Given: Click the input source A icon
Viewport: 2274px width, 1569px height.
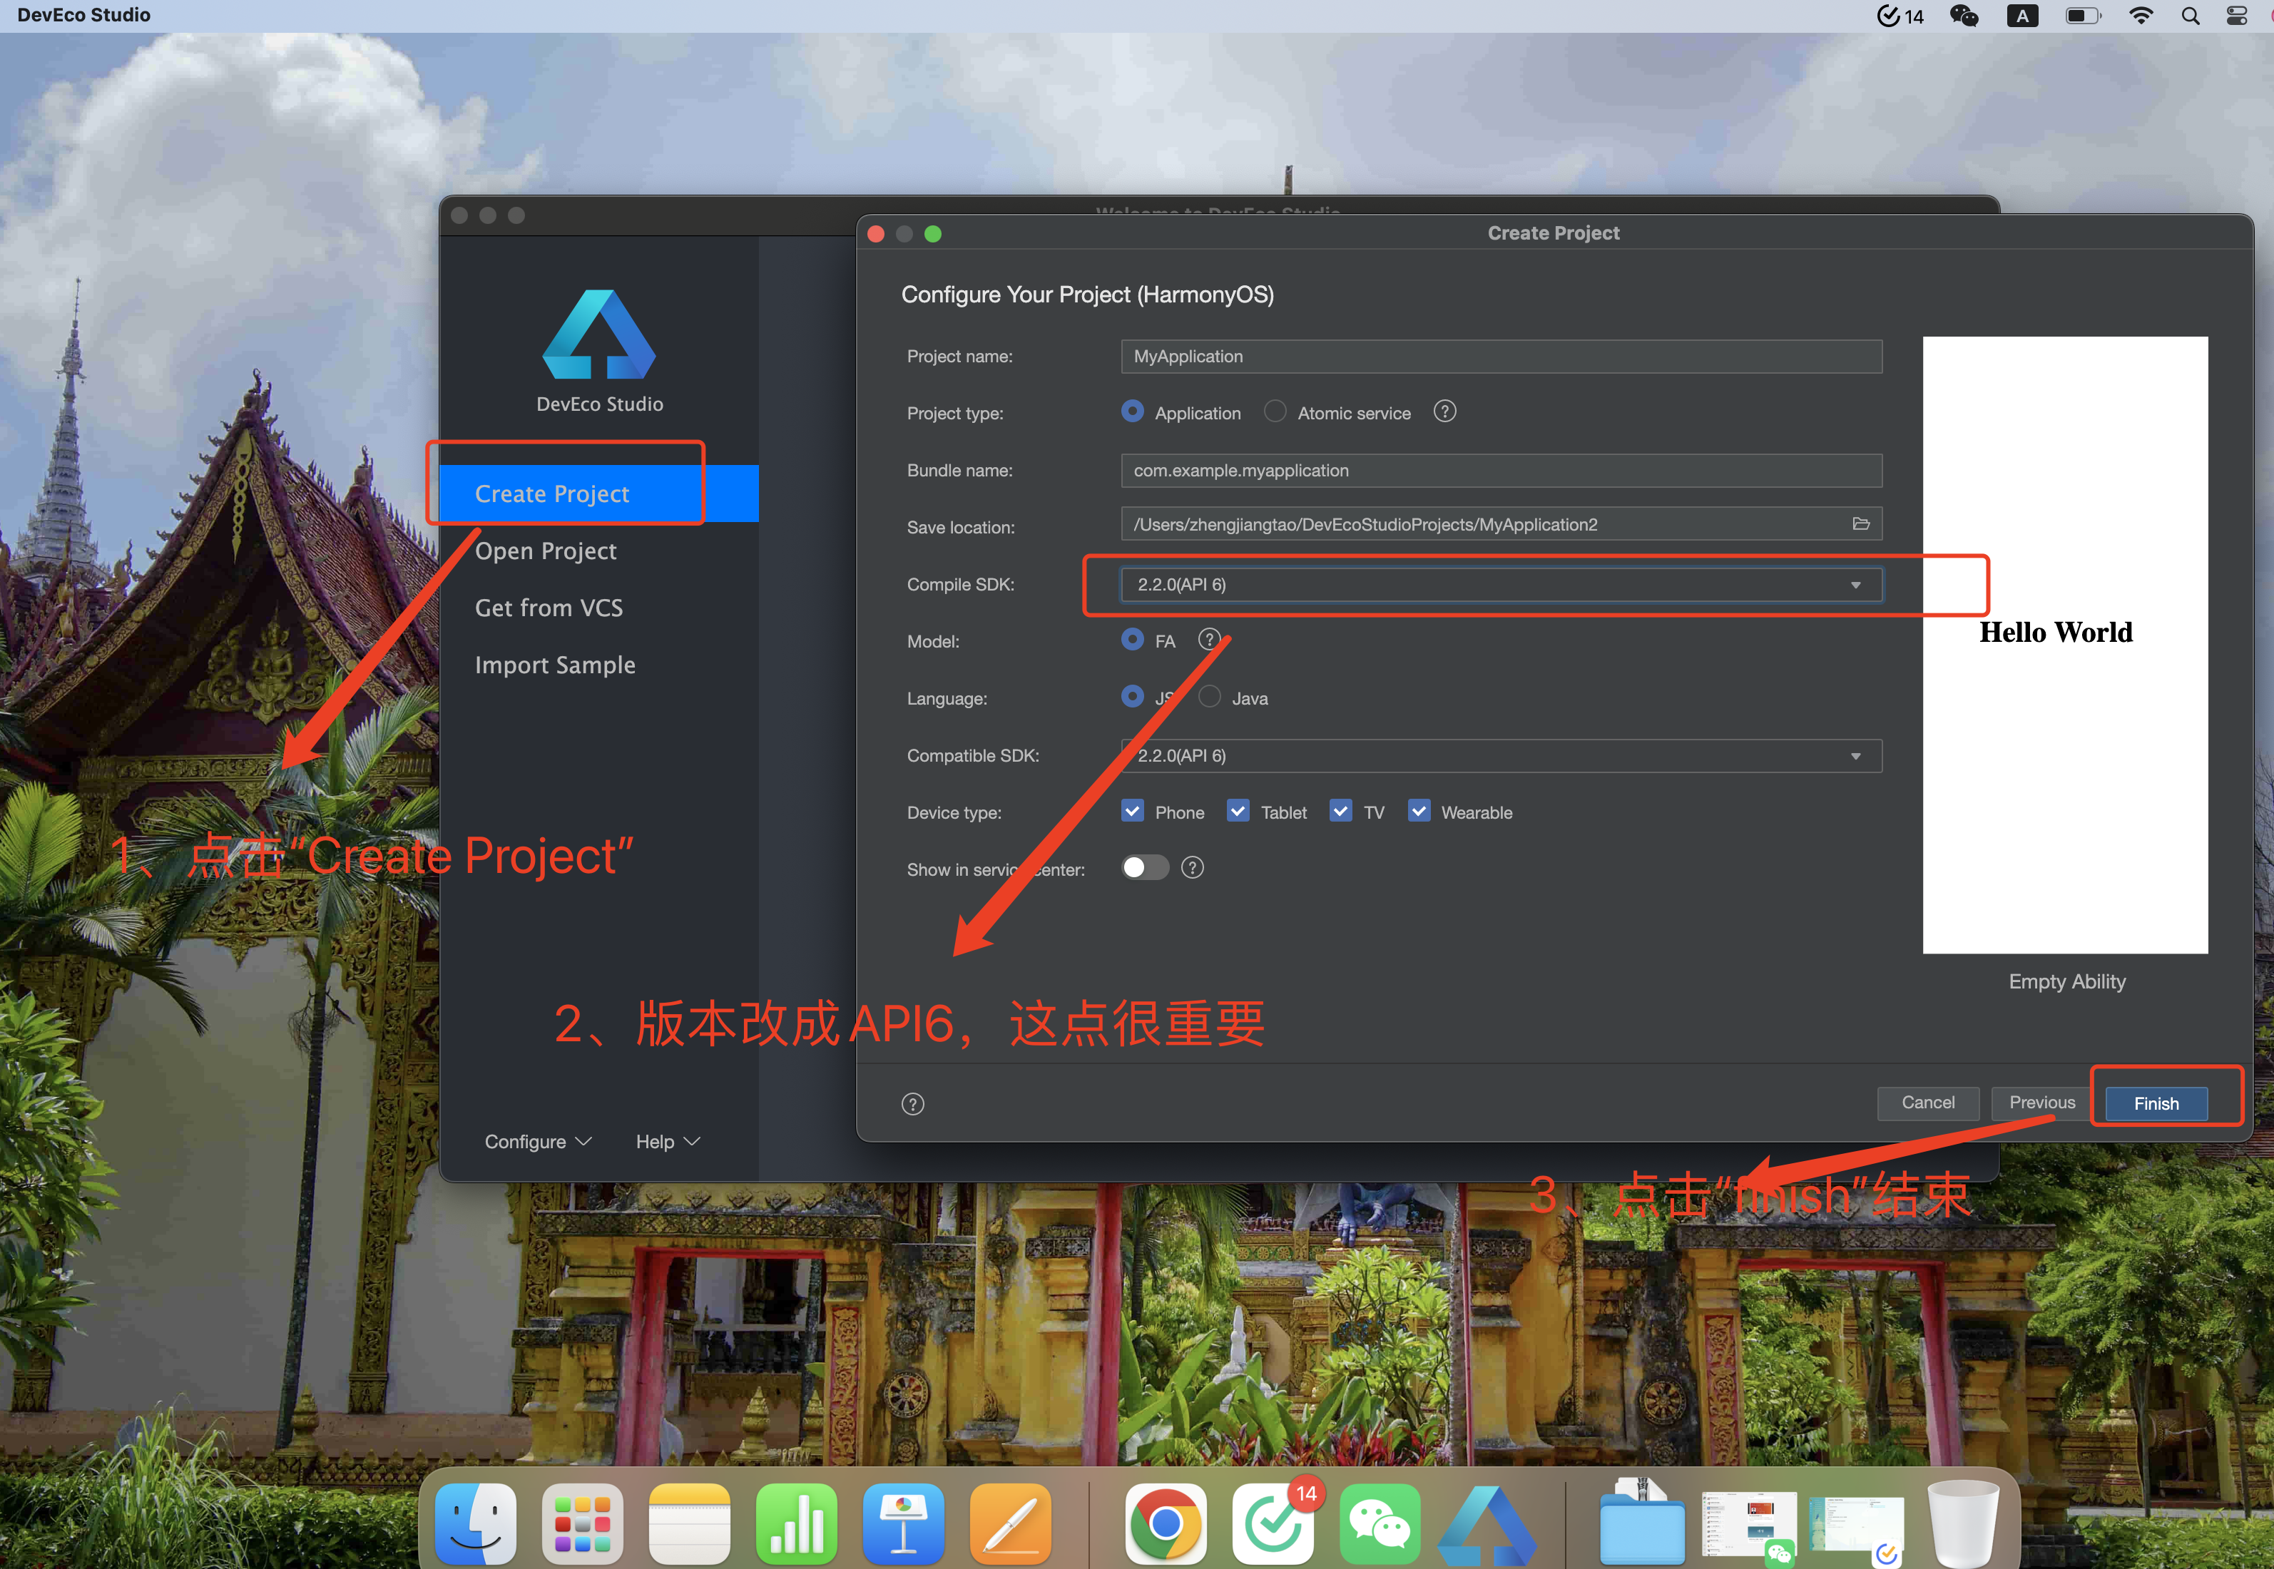Looking at the screenshot, I should pyautogui.click(x=2022, y=16).
